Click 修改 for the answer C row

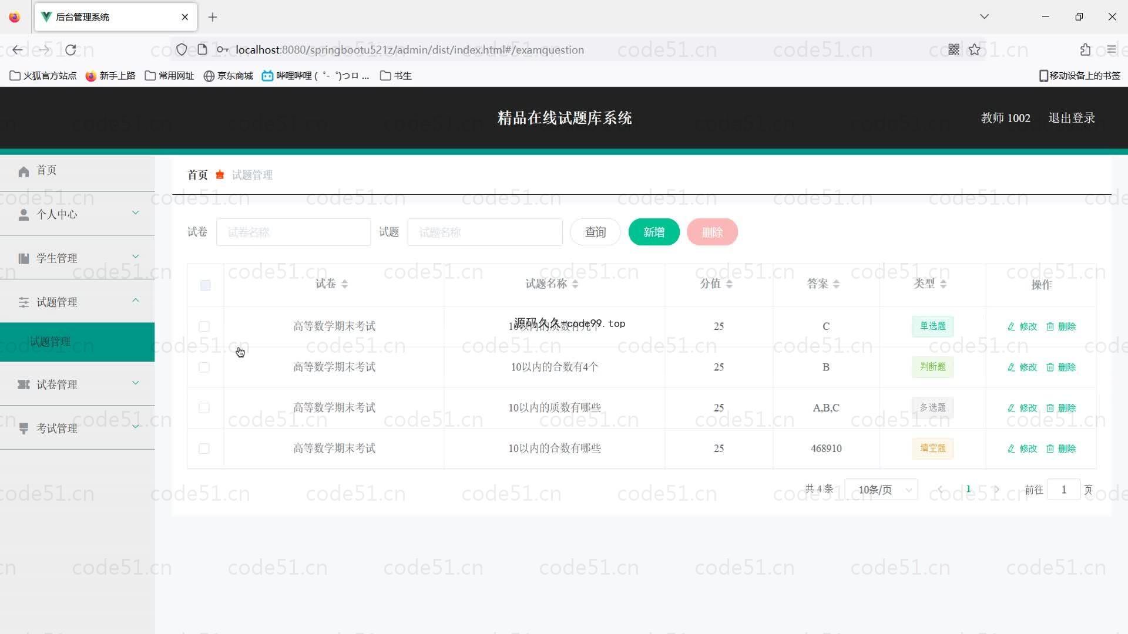tap(1022, 327)
